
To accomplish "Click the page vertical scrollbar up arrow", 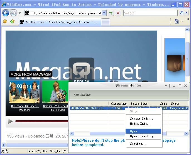I will (x=187, y=29).
